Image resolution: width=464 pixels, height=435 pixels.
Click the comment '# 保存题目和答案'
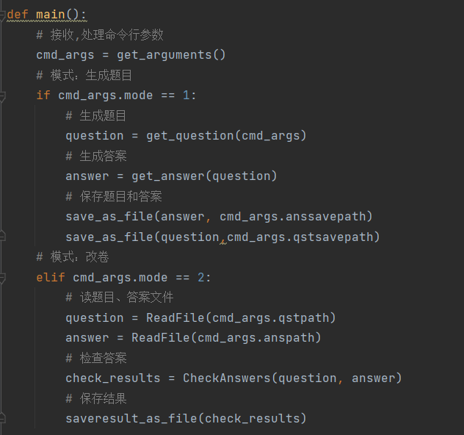(114, 196)
